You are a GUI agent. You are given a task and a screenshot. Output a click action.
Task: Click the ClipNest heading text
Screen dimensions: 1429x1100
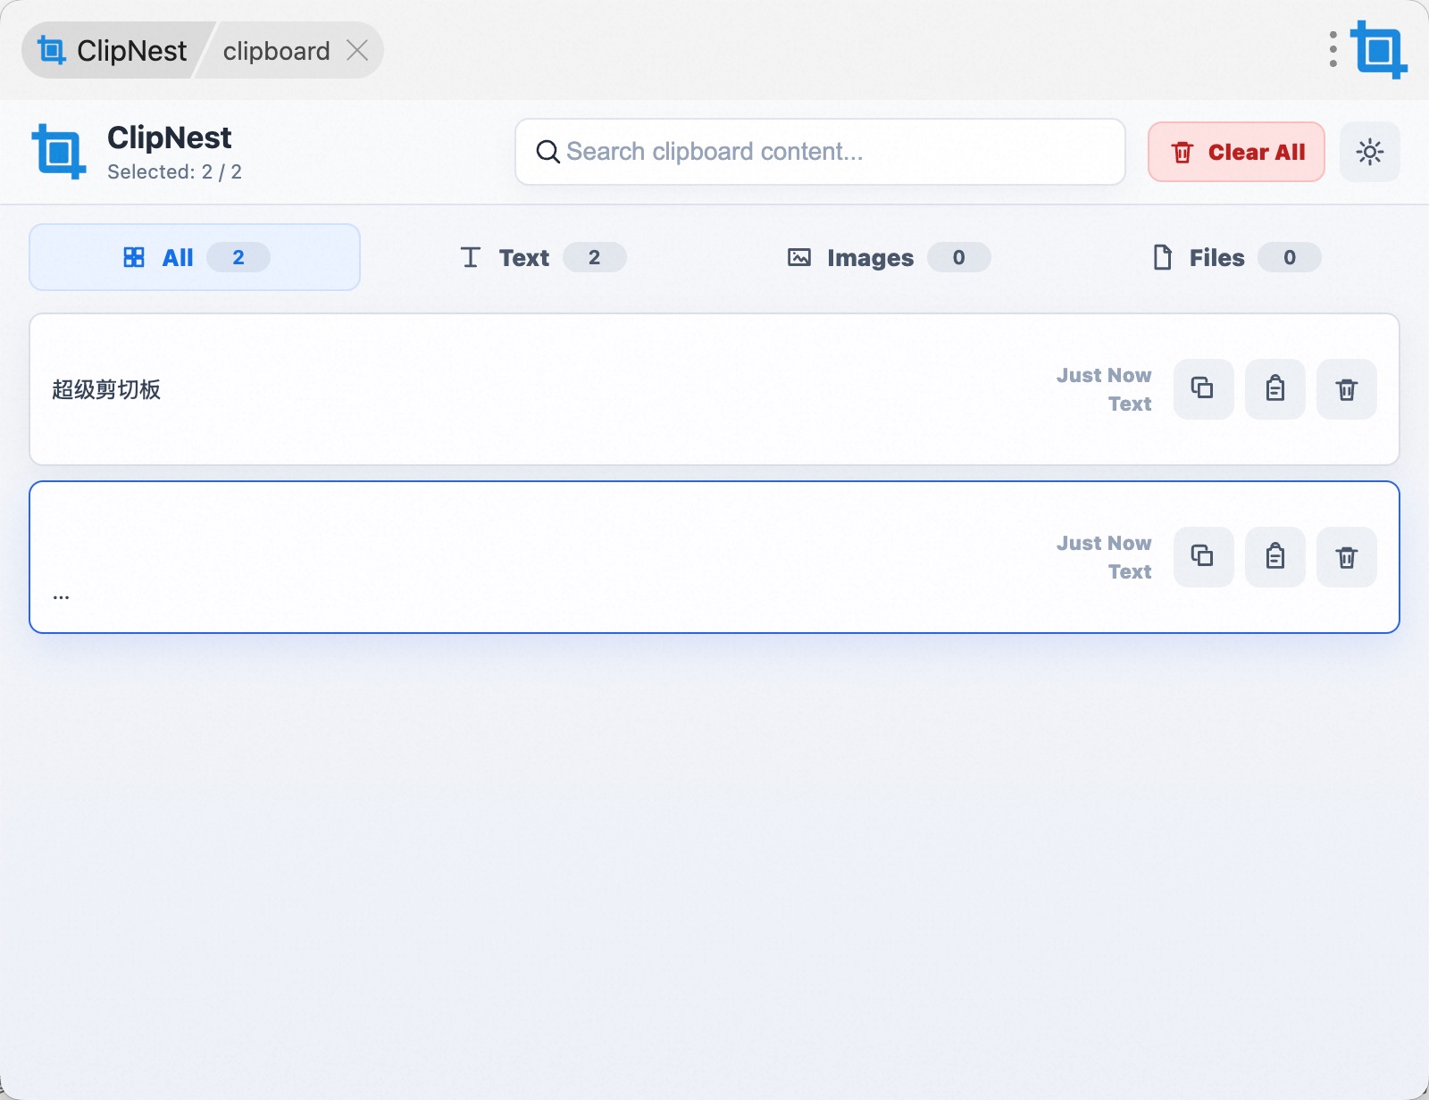click(170, 137)
